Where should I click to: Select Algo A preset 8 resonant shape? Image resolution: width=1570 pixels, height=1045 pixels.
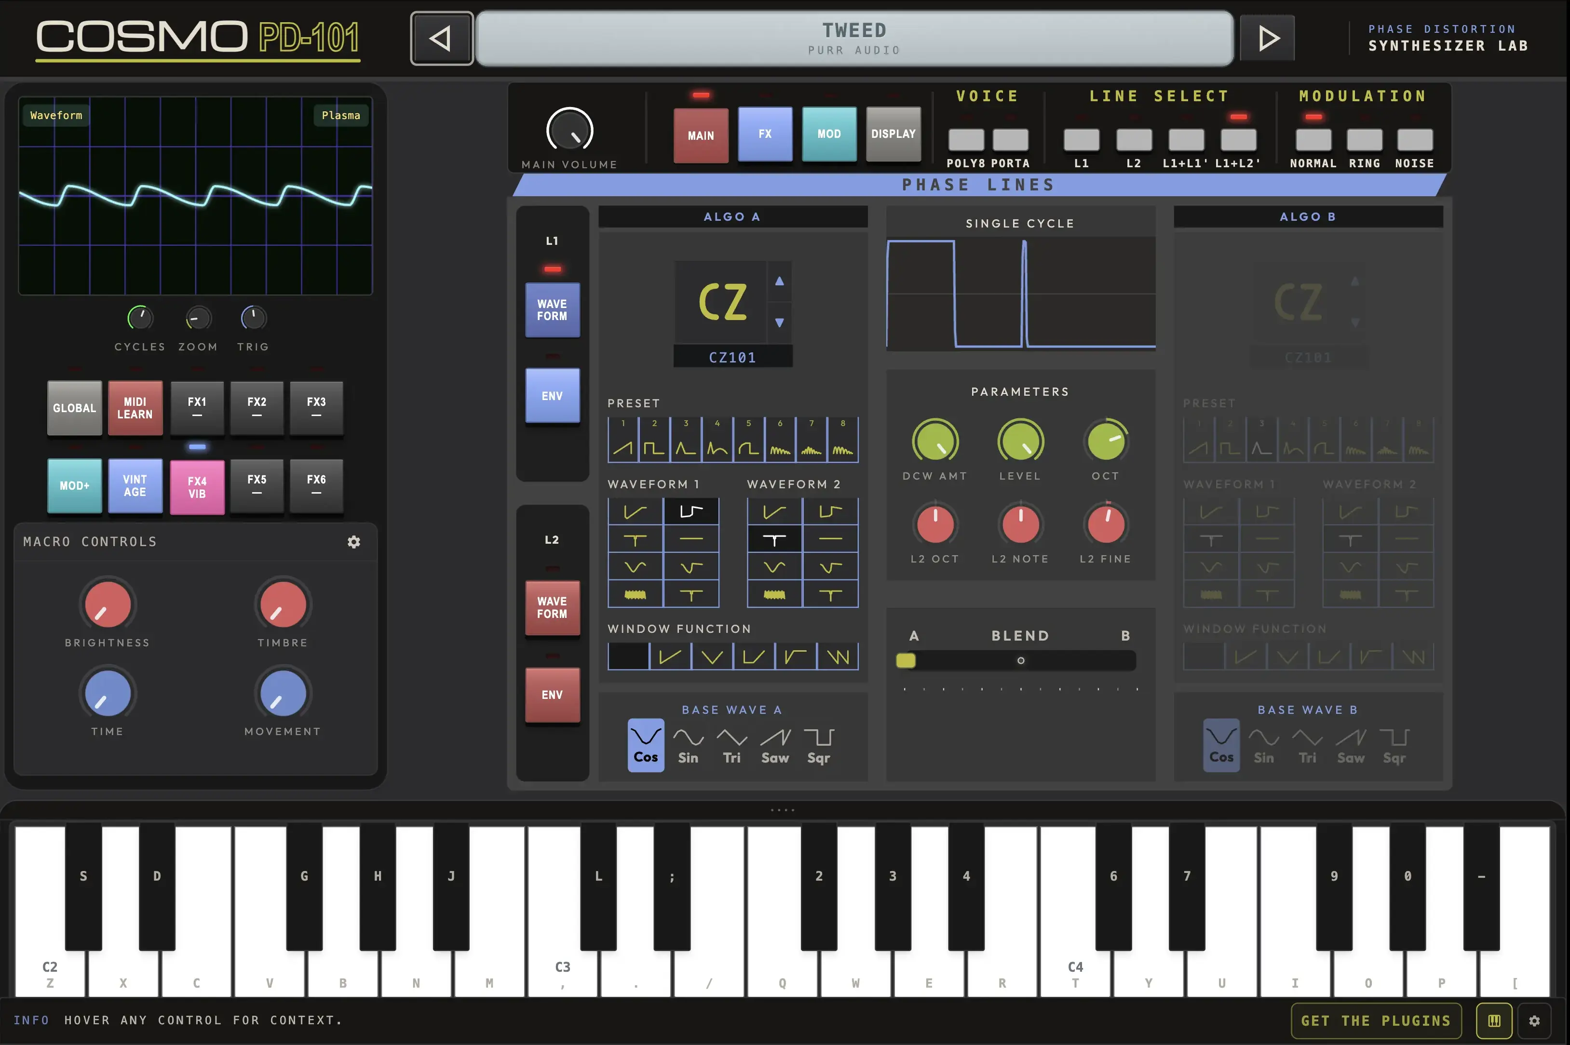click(x=843, y=441)
